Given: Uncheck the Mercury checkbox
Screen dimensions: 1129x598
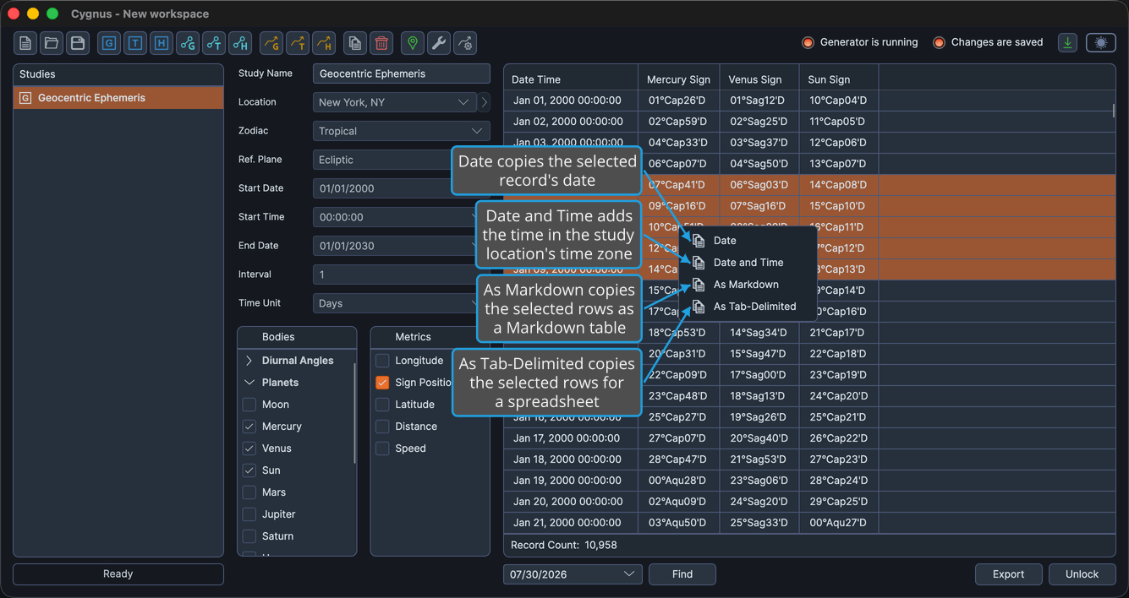Looking at the screenshot, I should point(249,427).
